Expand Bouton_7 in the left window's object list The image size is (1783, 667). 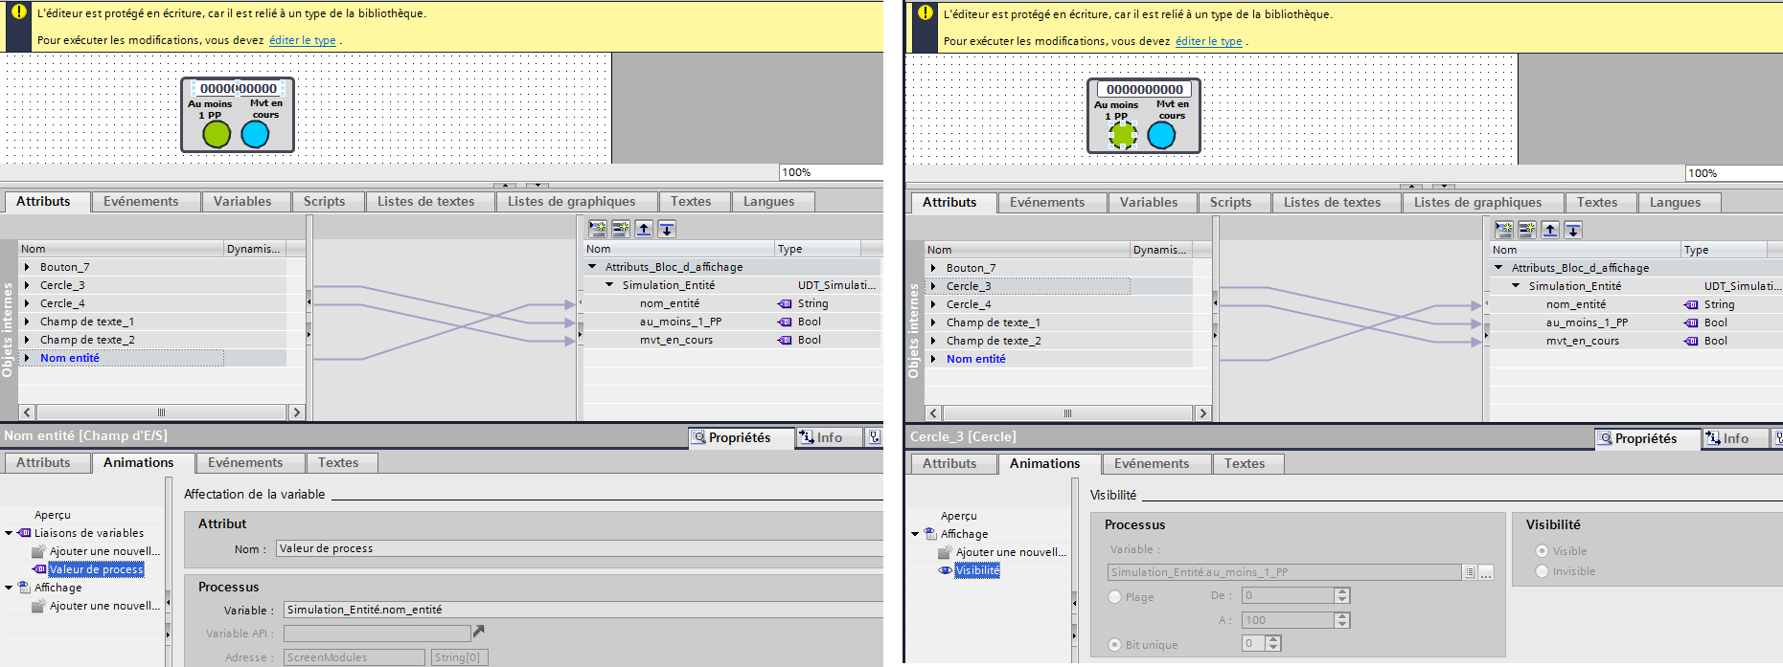click(x=27, y=268)
